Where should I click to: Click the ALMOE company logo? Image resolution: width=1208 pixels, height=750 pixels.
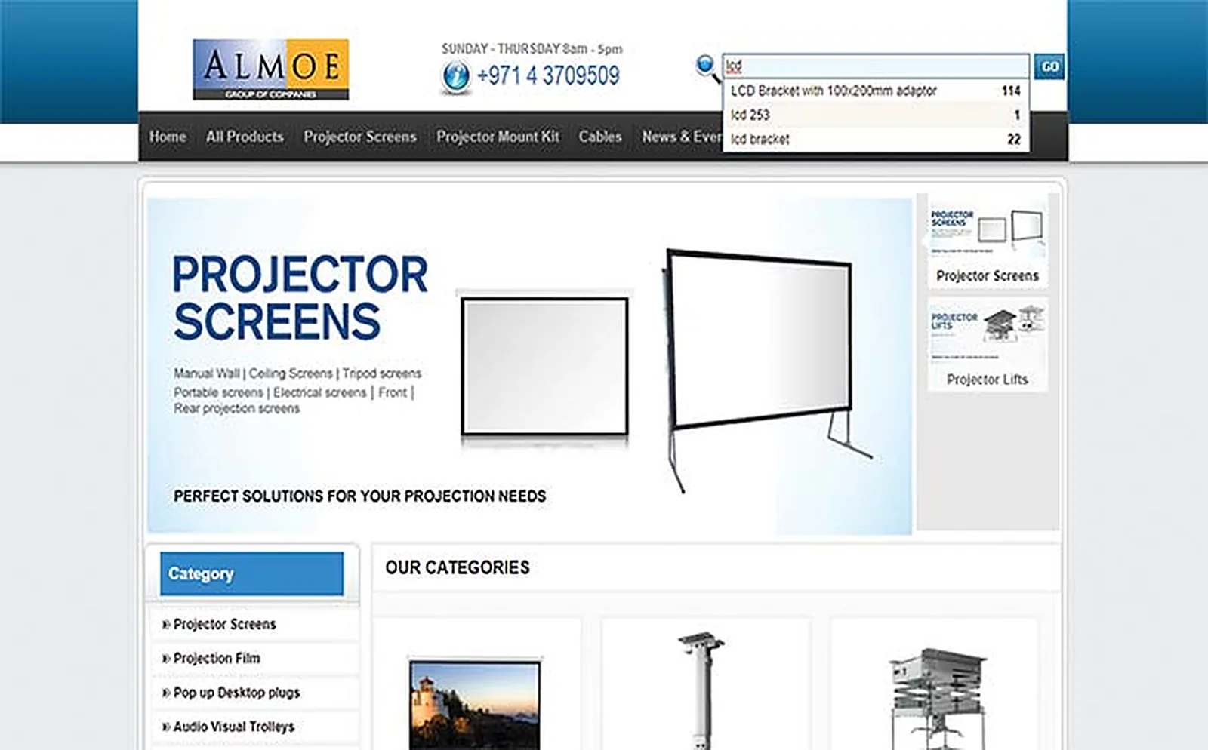(x=270, y=69)
